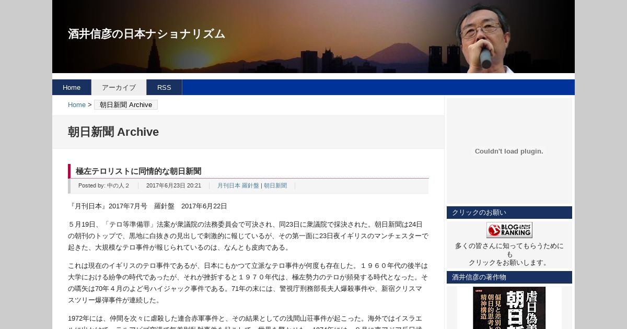627x329 pixels.
Task: Click the Blog Ranking banner icon
Action: point(509,230)
